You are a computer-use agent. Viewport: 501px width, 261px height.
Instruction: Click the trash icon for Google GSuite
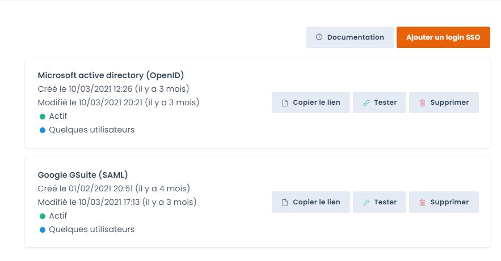(x=422, y=202)
